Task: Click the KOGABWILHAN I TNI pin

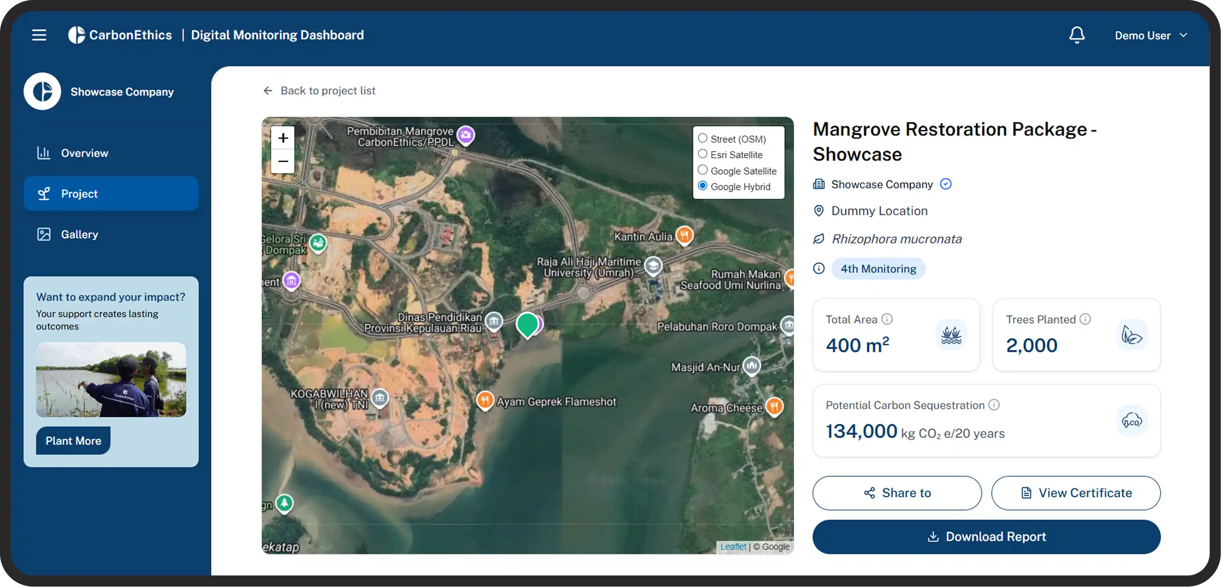Action: coord(380,398)
